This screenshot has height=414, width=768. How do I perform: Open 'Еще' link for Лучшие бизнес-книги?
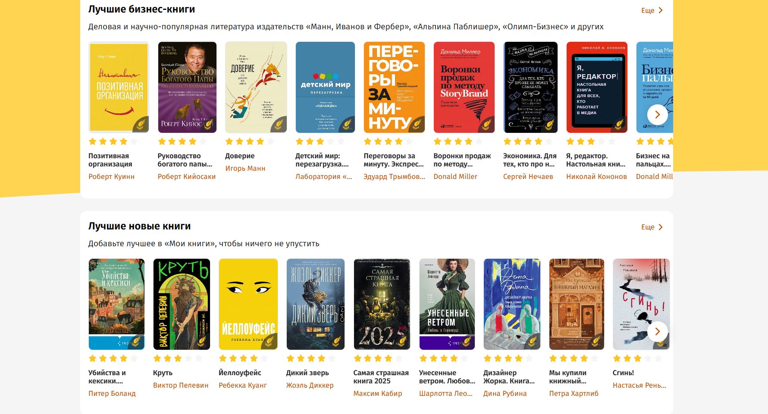652,10
